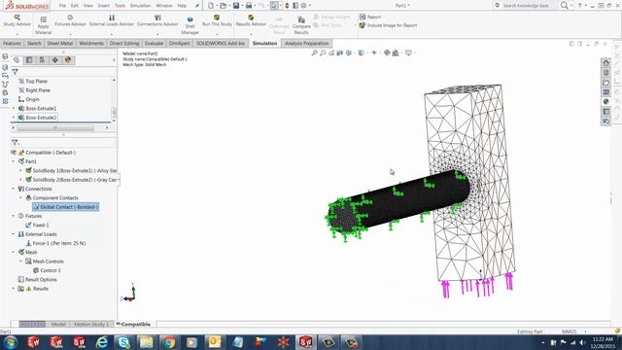Select the Fixed-1 fixture
Screen dimensions: 622x350
tap(37, 225)
